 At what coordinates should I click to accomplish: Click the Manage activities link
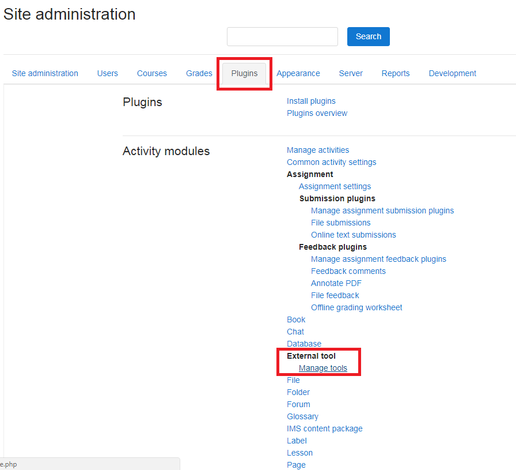tap(318, 150)
